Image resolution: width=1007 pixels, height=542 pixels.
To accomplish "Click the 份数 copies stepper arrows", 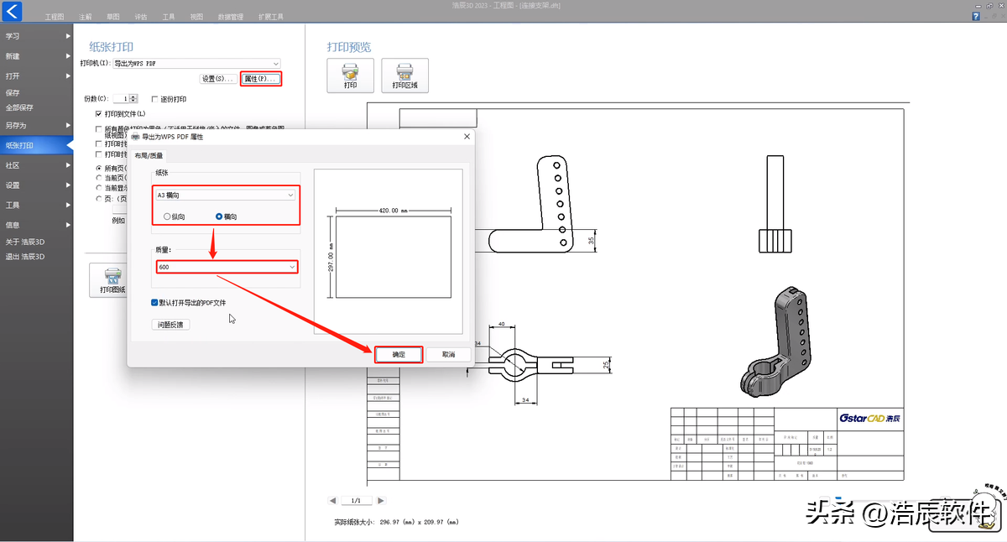I will click(x=134, y=98).
